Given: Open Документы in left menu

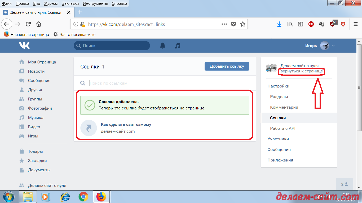Looking at the screenshot, I should point(39,170).
